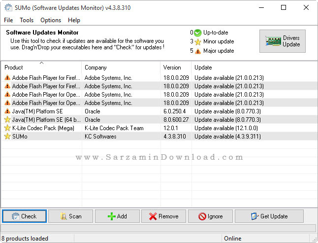Select the K-Lite Codec Pack (Mega) product name

(43, 128)
